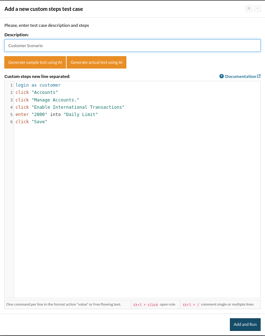Place cursor on "login as customer" line

point(38,85)
